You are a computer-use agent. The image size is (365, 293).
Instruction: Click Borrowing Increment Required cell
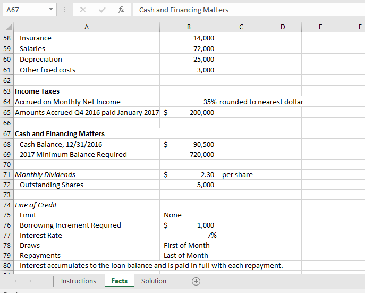pos(87,225)
